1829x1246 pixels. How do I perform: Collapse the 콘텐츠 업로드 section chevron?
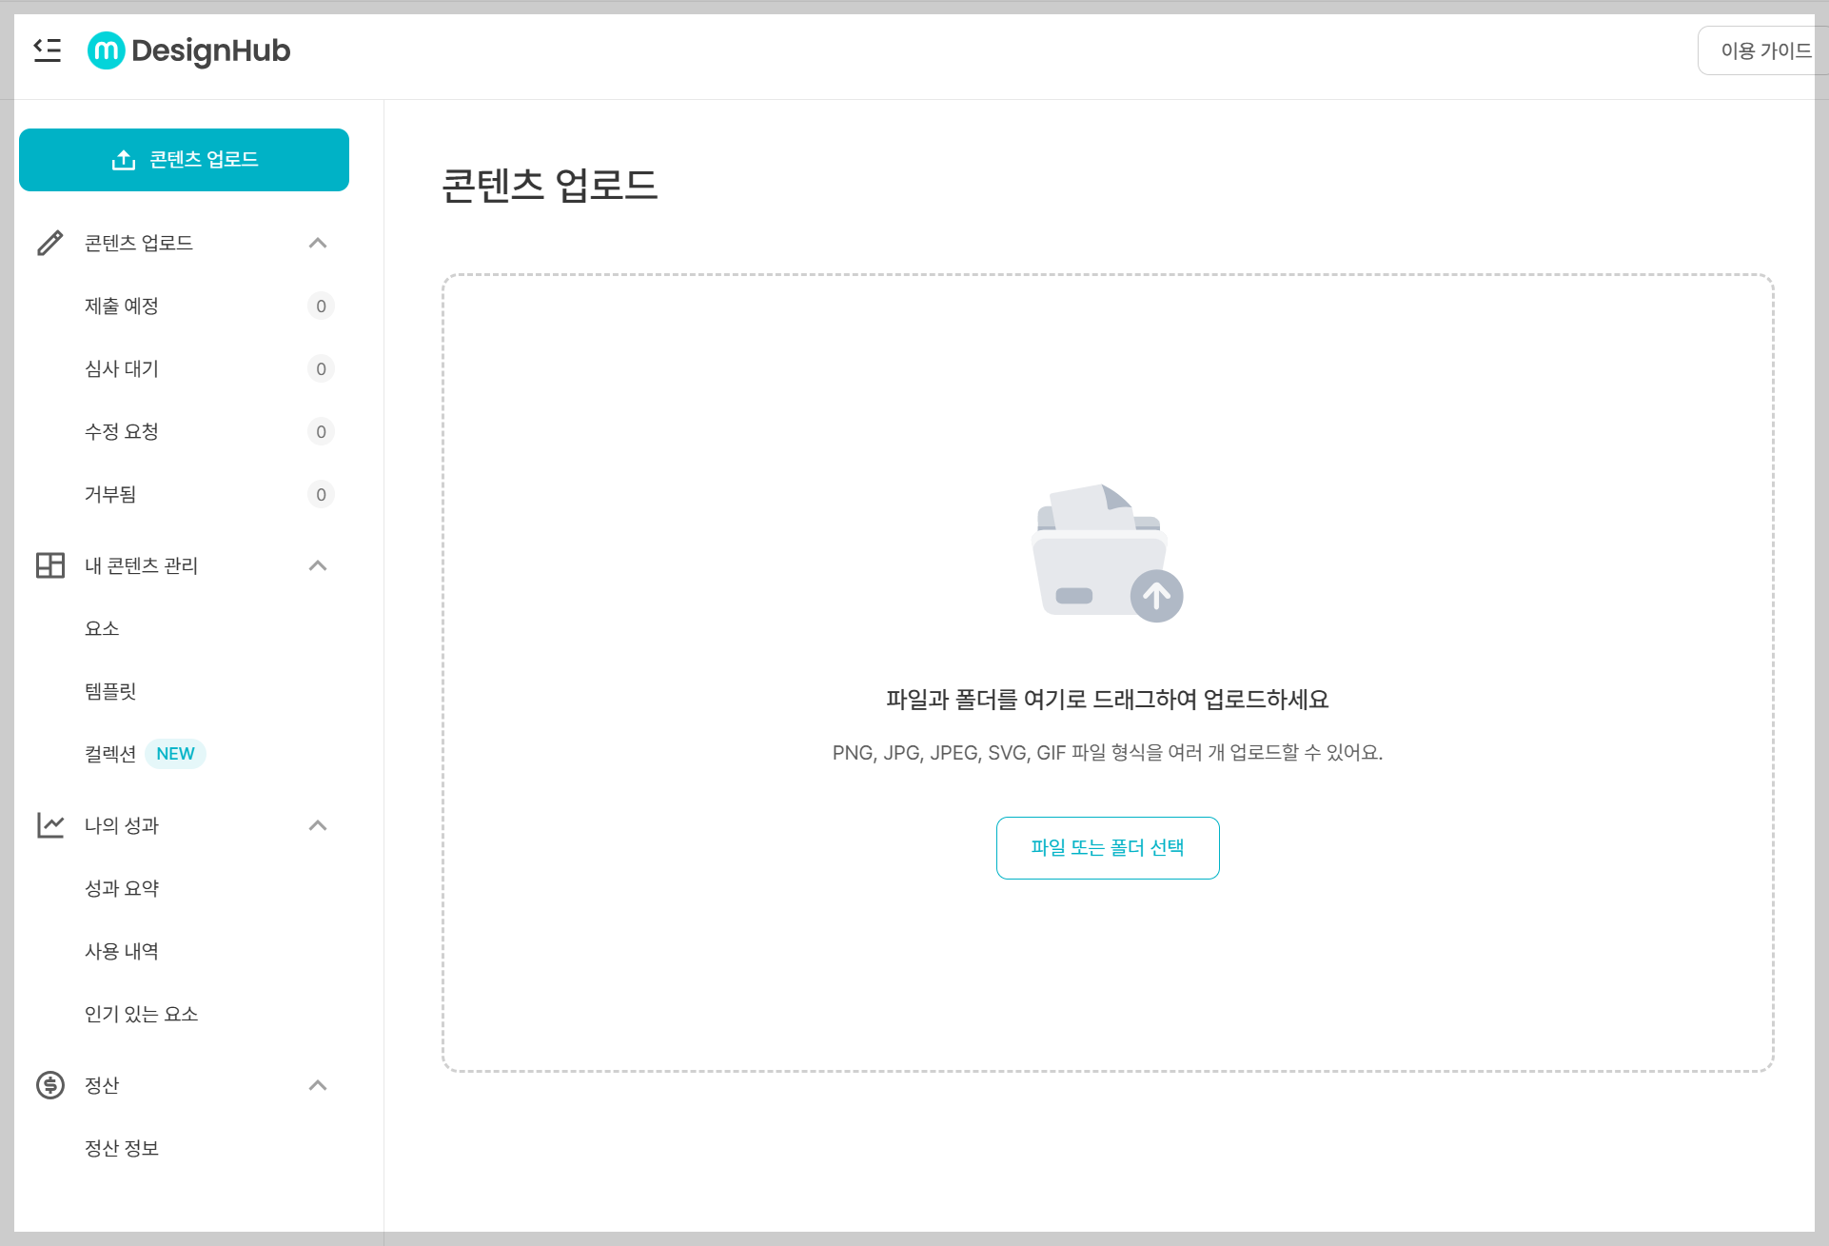pyautogui.click(x=318, y=243)
